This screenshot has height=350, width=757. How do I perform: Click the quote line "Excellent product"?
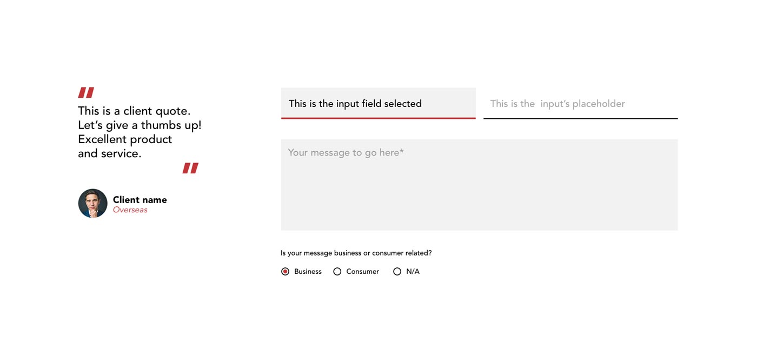point(125,139)
